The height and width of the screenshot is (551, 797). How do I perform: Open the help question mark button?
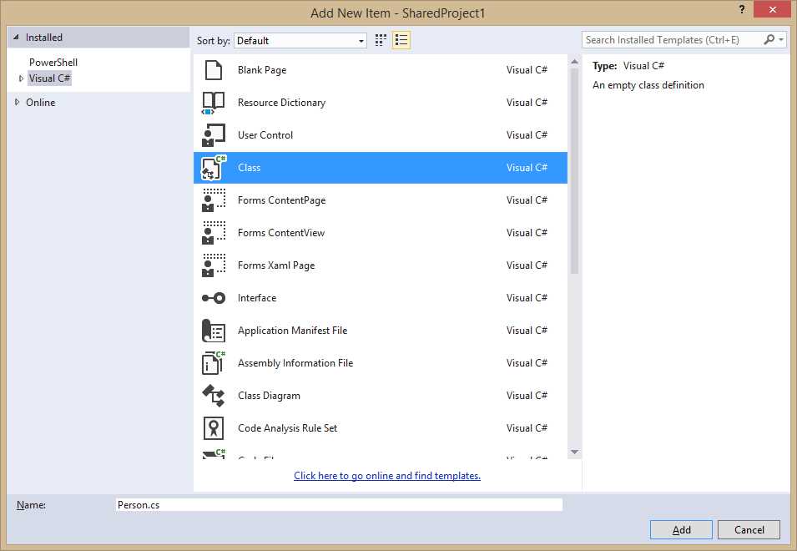[742, 9]
